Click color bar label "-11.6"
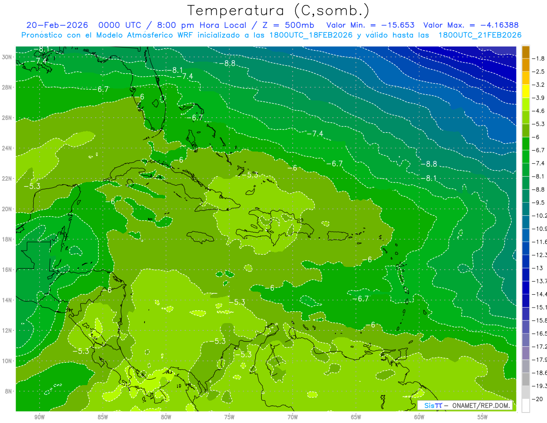This screenshot has width=547, height=423. 539,242
